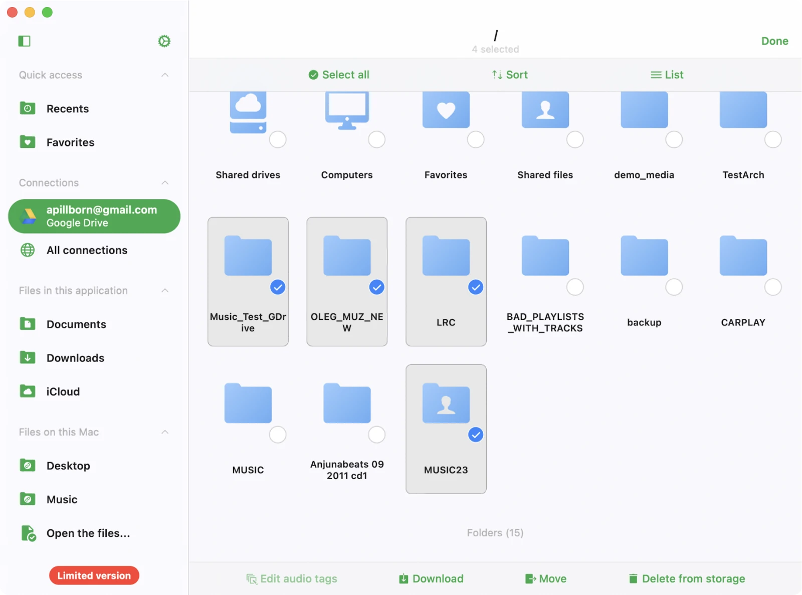The image size is (802, 595).
Task: Collapse the Quick access section
Action: tap(165, 75)
